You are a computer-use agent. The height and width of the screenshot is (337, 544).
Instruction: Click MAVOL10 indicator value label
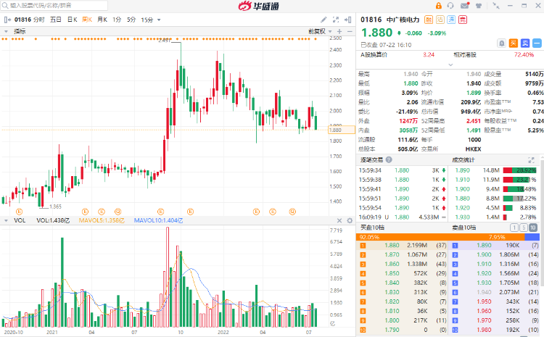(x=158, y=220)
